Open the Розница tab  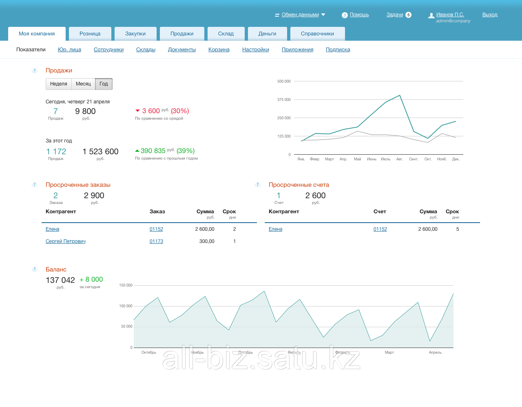click(x=90, y=34)
